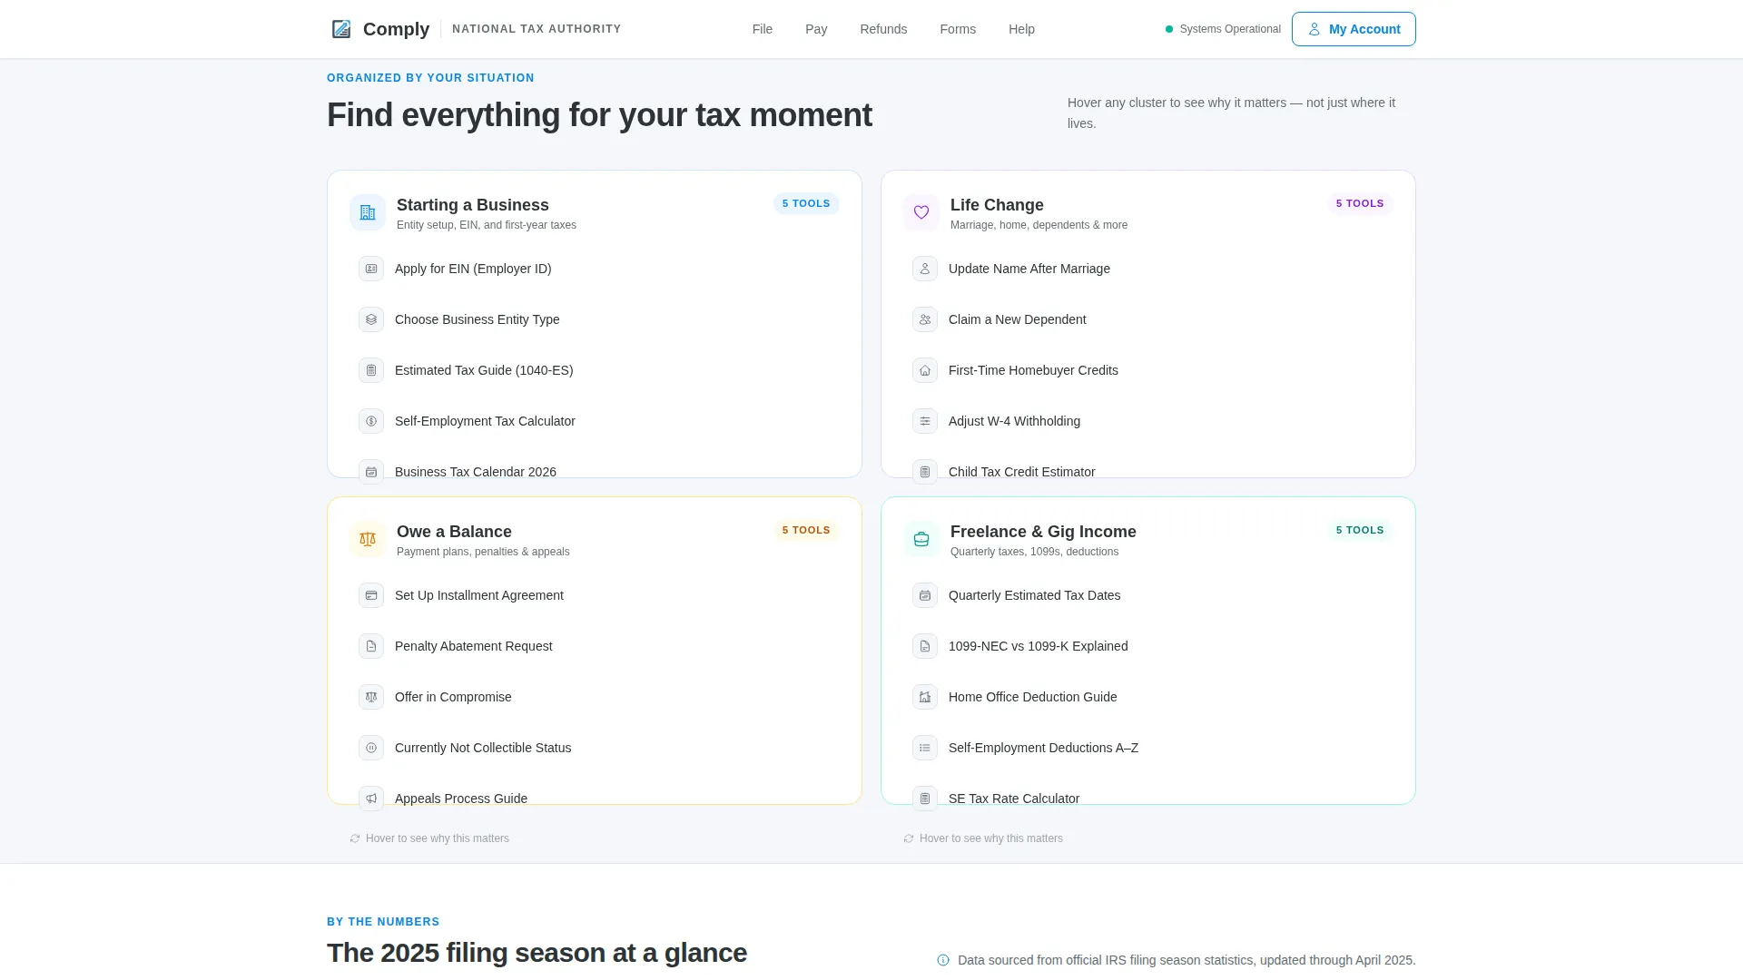Click the Comply brand name link
This screenshot has width=1743, height=980.
pos(396,29)
